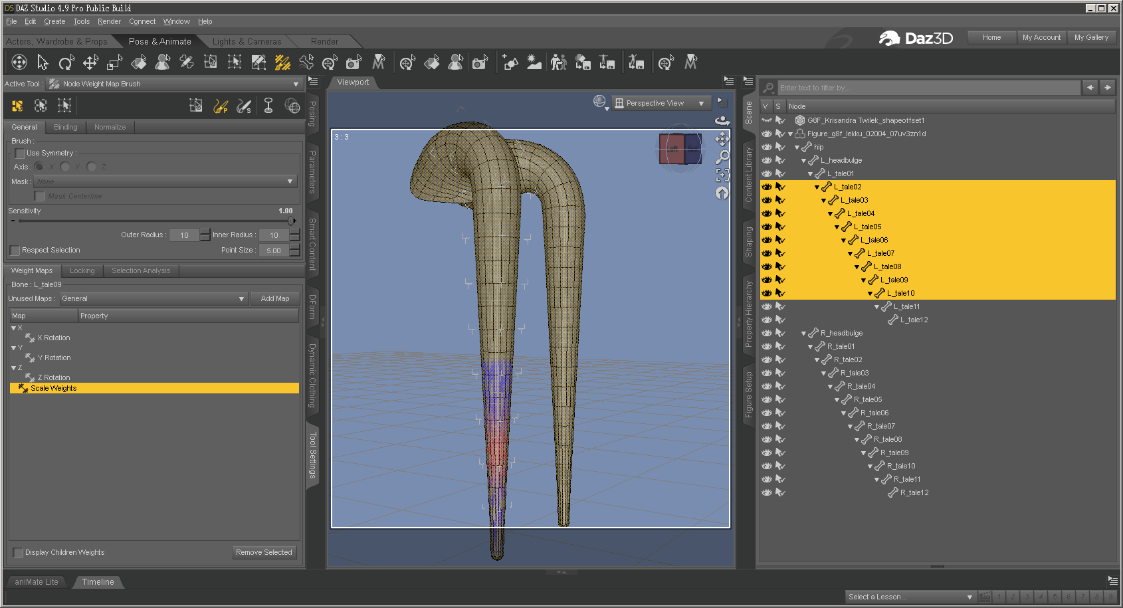Activate the Node Weight Map Brush icon
Screen dimensions: 1123x608
(282, 63)
